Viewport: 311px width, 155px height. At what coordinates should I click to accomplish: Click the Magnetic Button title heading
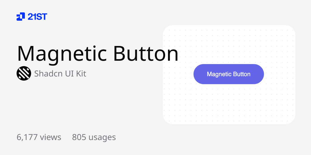click(98, 53)
